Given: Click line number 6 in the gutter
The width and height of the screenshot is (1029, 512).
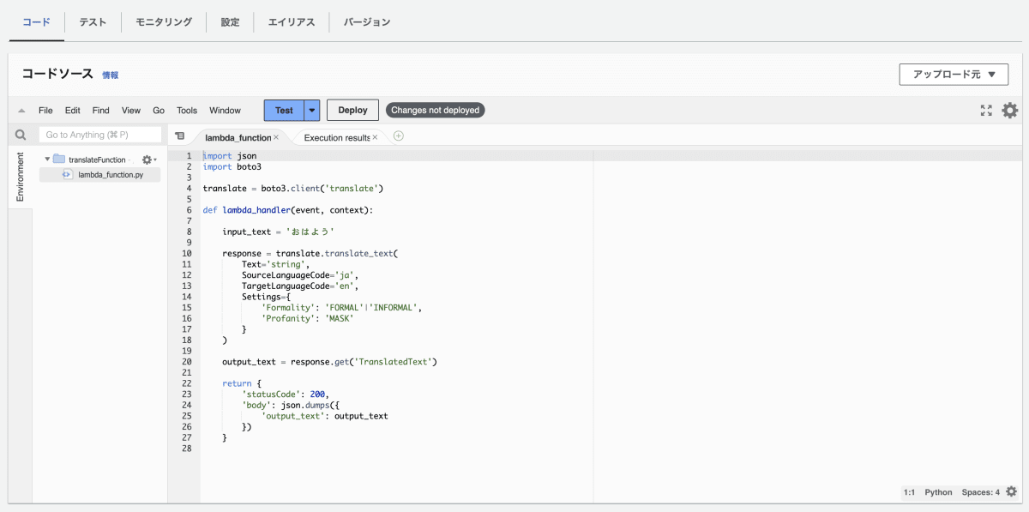Looking at the screenshot, I should point(188,210).
